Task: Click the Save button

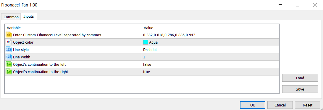Action: click(300, 89)
